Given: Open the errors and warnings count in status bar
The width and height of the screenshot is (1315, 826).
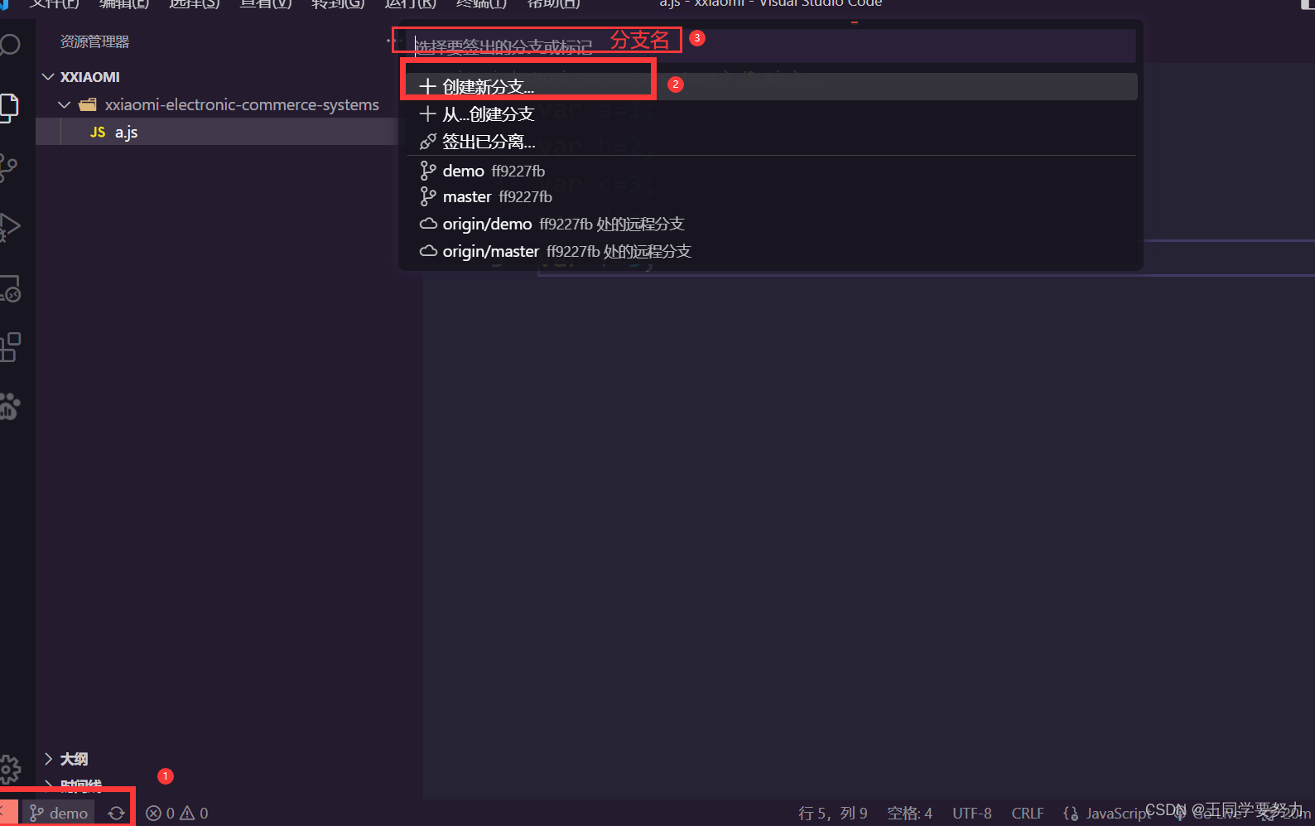Looking at the screenshot, I should pos(177,814).
